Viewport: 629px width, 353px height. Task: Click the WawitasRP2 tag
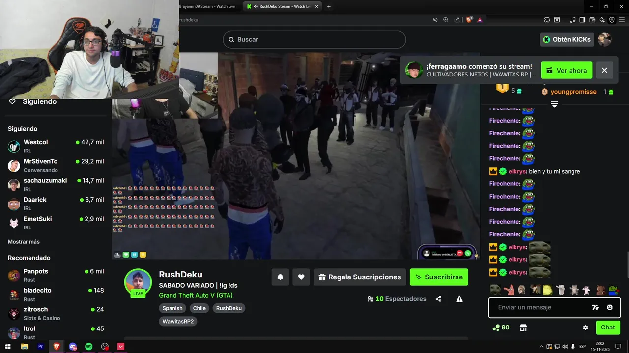click(178, 322)
